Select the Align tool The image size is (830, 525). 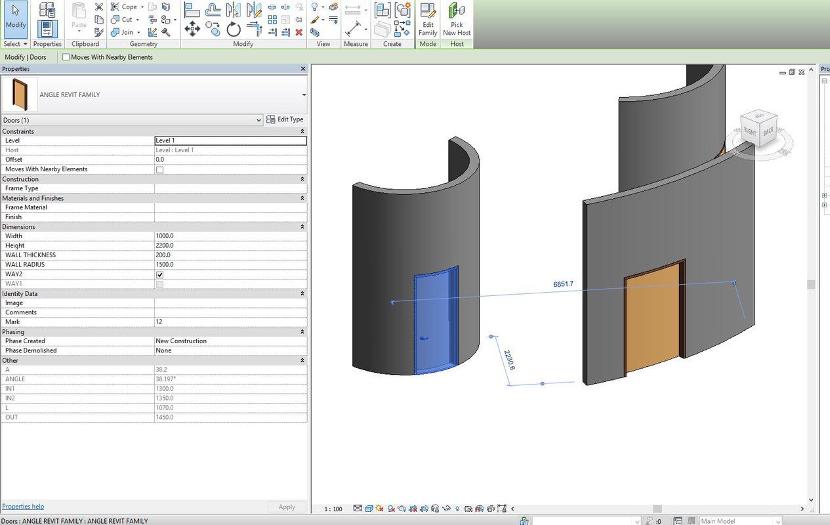[x=192, y=9]
